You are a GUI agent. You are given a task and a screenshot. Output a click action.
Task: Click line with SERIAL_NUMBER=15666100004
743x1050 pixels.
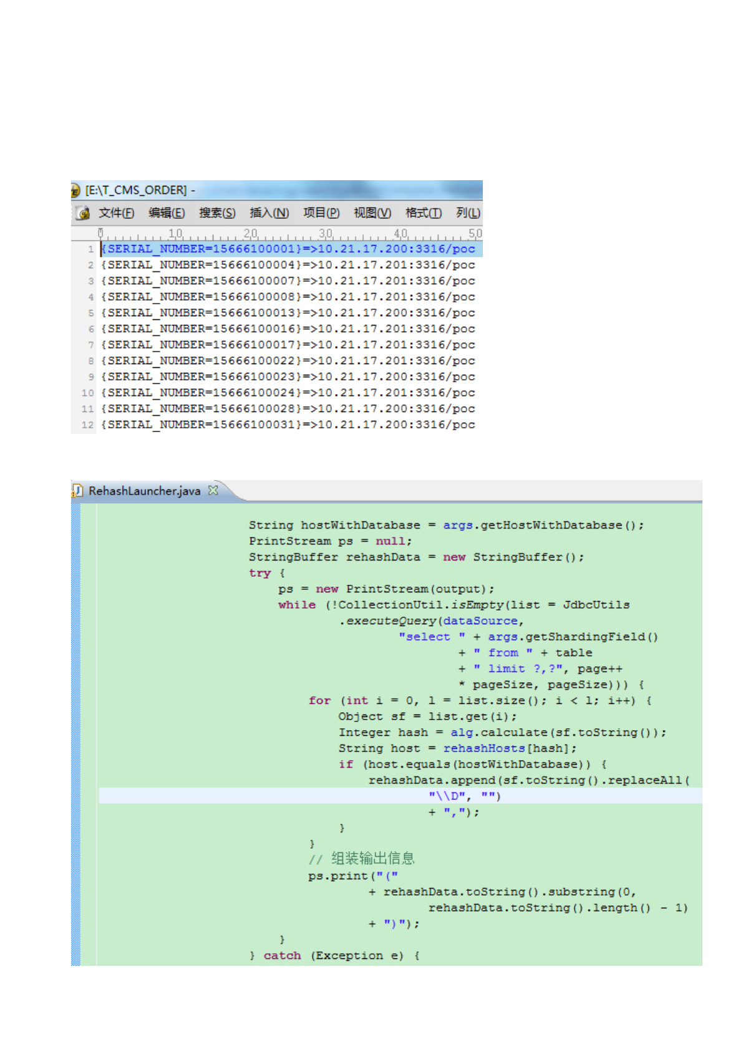coord(288,265)
